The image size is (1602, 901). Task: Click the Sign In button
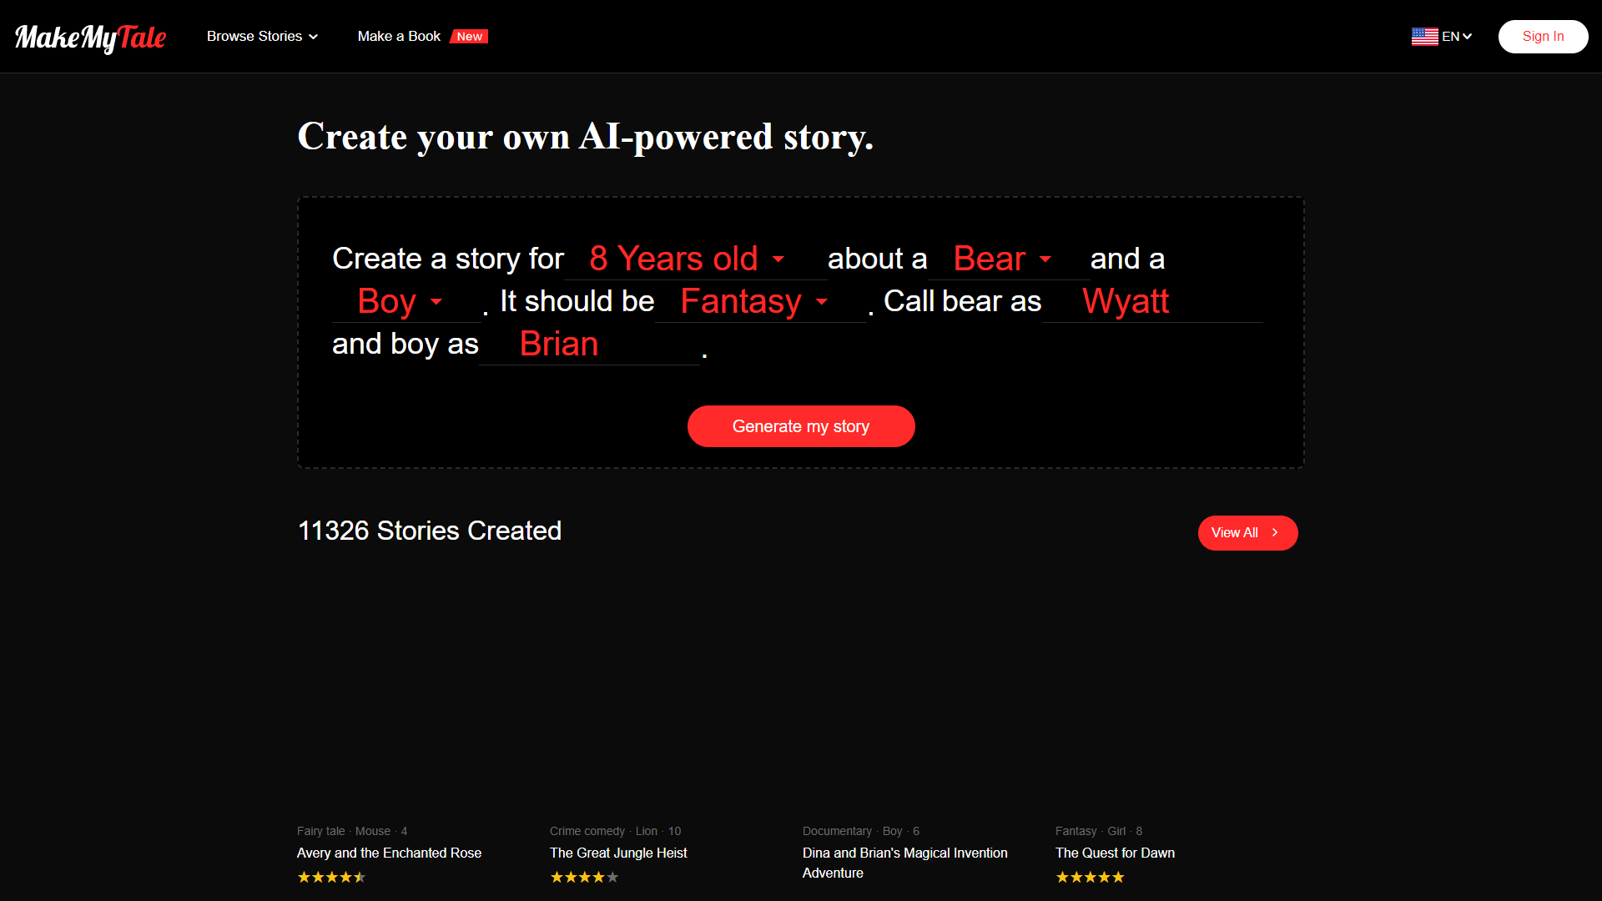tap(1543, 37)
